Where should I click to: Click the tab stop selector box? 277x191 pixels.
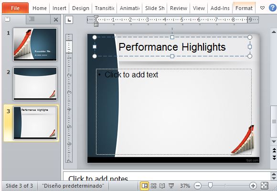pos(69,20)
